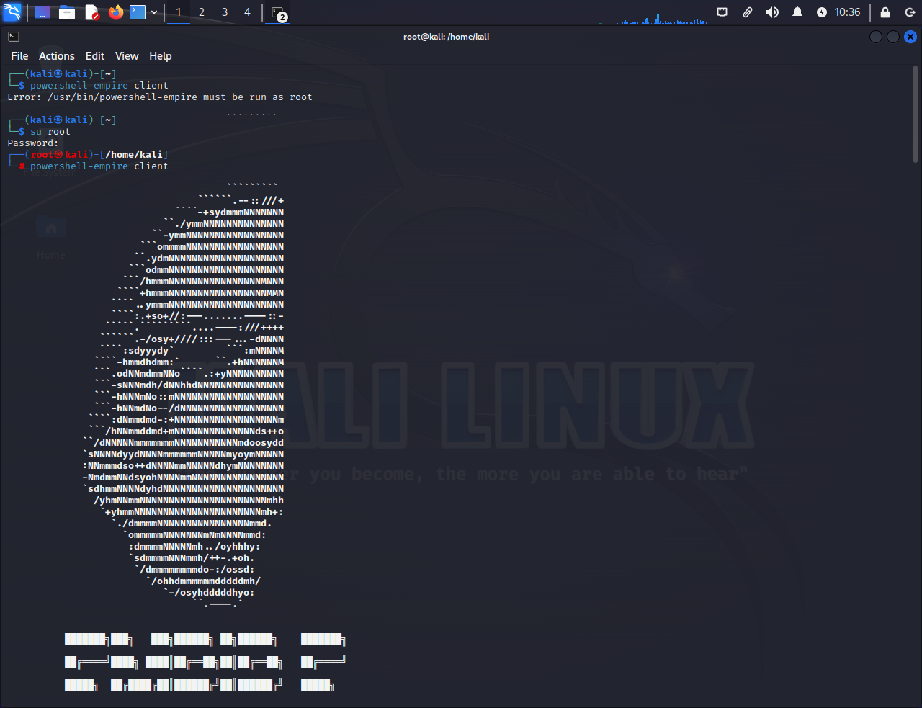Open the Help menu in terminal
This screenshot has height=708, width=922.
pyautogui.click(x=161, y=56)
